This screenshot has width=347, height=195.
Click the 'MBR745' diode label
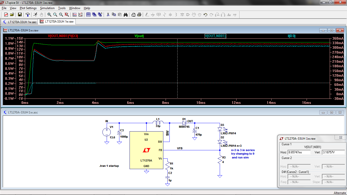click(184, 127)
